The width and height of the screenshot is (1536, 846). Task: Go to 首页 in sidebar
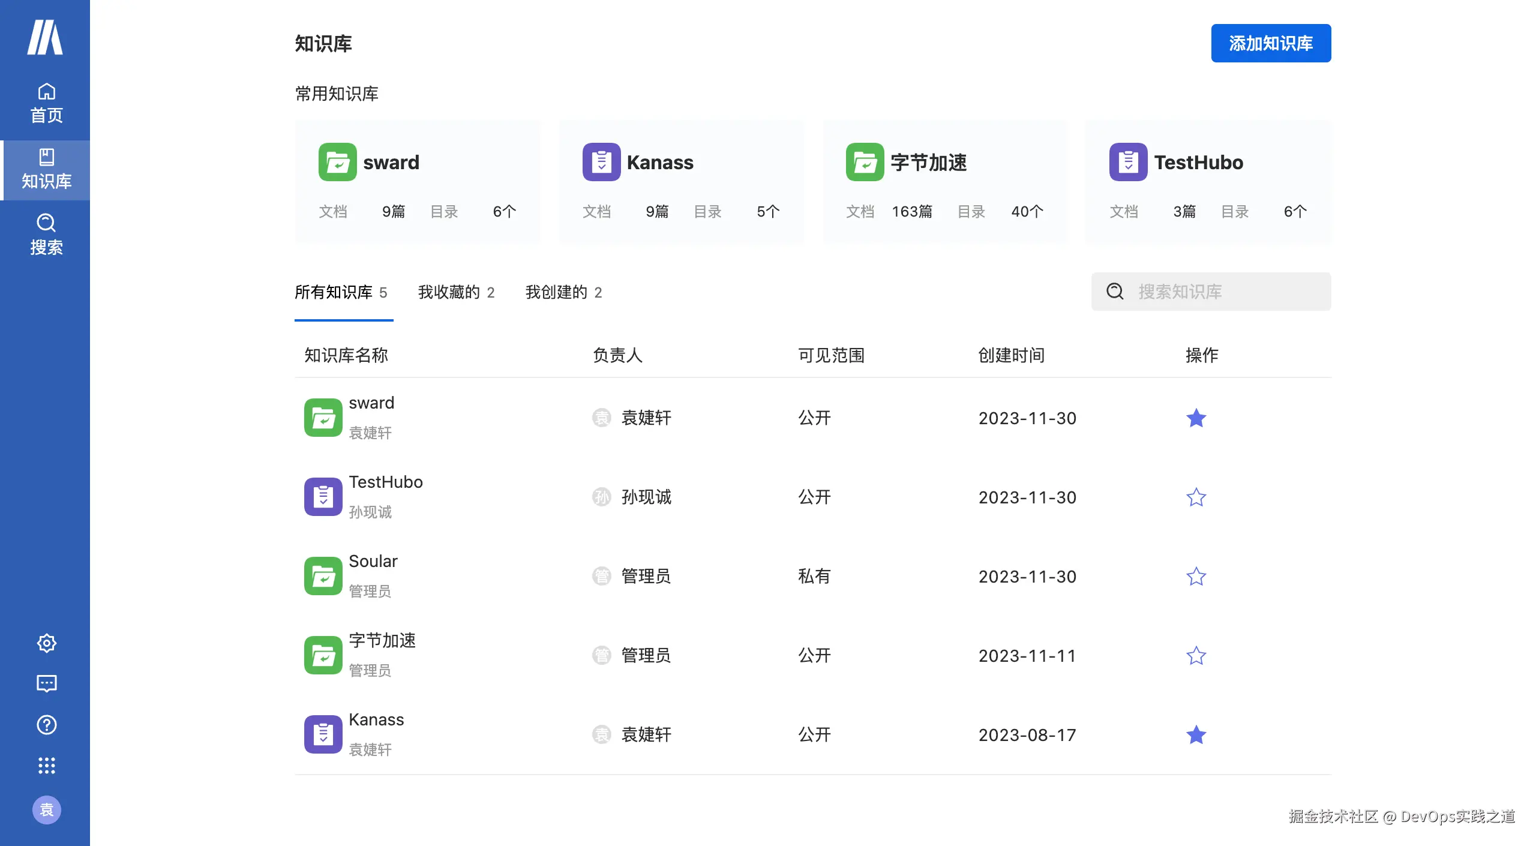click(x=46, y=103)
